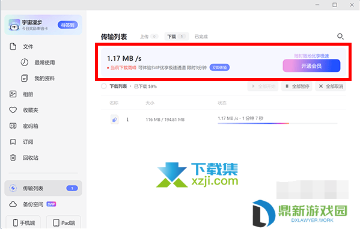The height and width of the screenshot is (229, 360).
Task: Click the 当前下载高峰 notice text
Action: pyautogui.click(x=123, y=67)
